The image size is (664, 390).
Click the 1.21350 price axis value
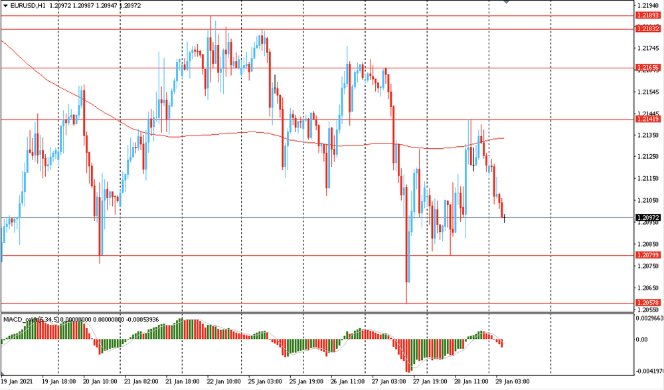point(648,136)
